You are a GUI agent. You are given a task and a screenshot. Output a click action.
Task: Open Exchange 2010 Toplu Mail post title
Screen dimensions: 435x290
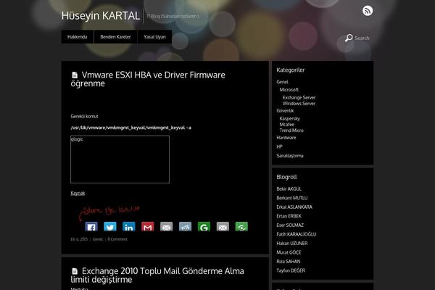pos(157,275)
